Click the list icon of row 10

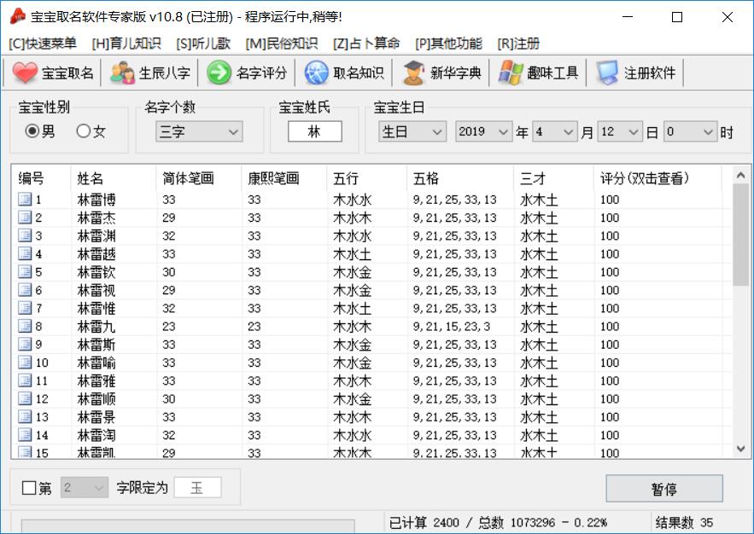pyautogui.click(x=25, y=362)
